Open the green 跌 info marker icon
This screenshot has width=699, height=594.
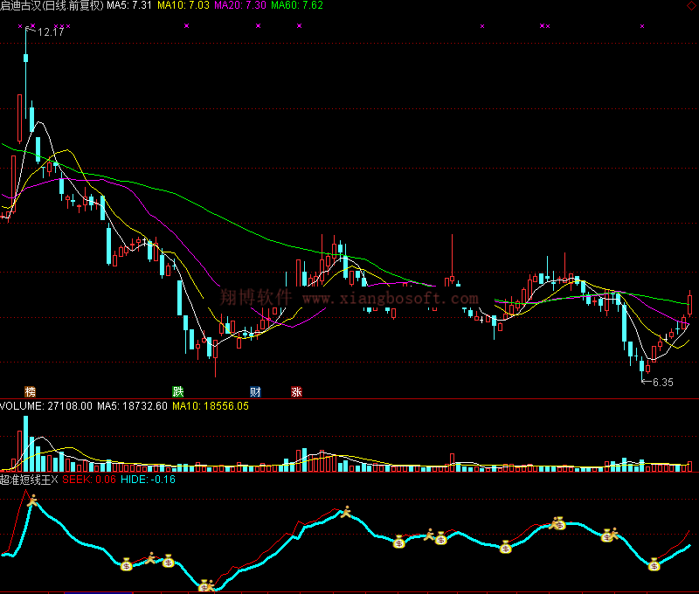(178, 391)
